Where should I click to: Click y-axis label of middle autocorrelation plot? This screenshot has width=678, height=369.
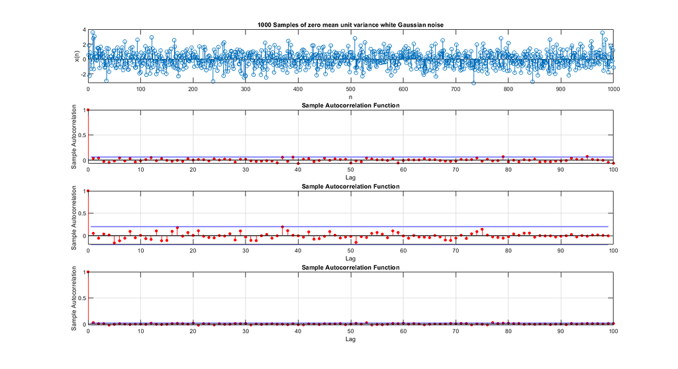click(x=74, y=218)
